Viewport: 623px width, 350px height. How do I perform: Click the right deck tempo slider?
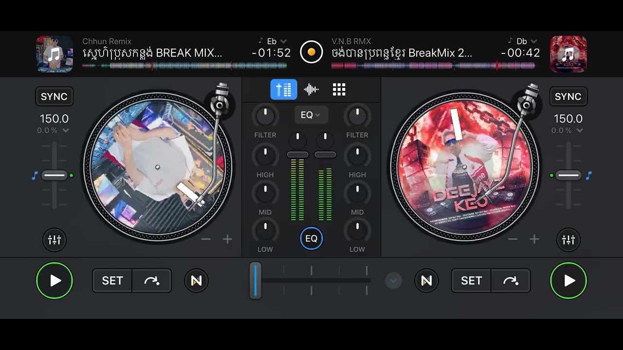568,175
